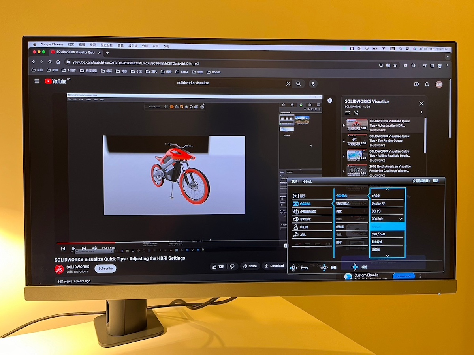
Task: Start voice search with the microphone
Action: [313, 84]
